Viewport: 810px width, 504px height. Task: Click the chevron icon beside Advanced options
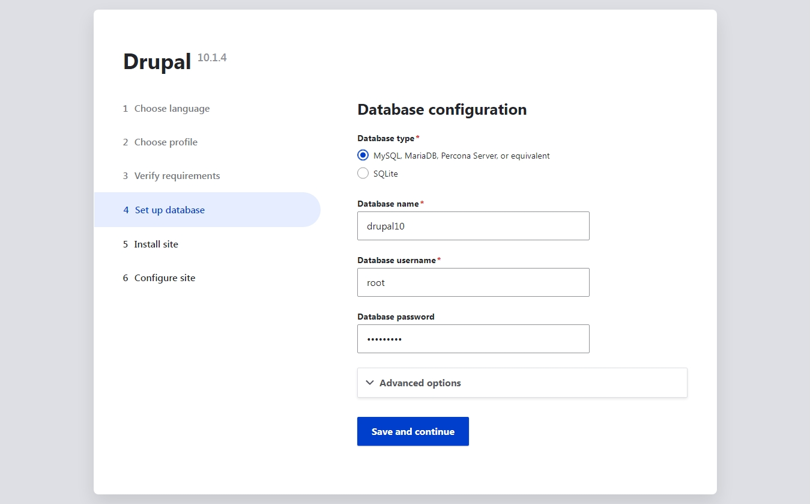(370, 383)
